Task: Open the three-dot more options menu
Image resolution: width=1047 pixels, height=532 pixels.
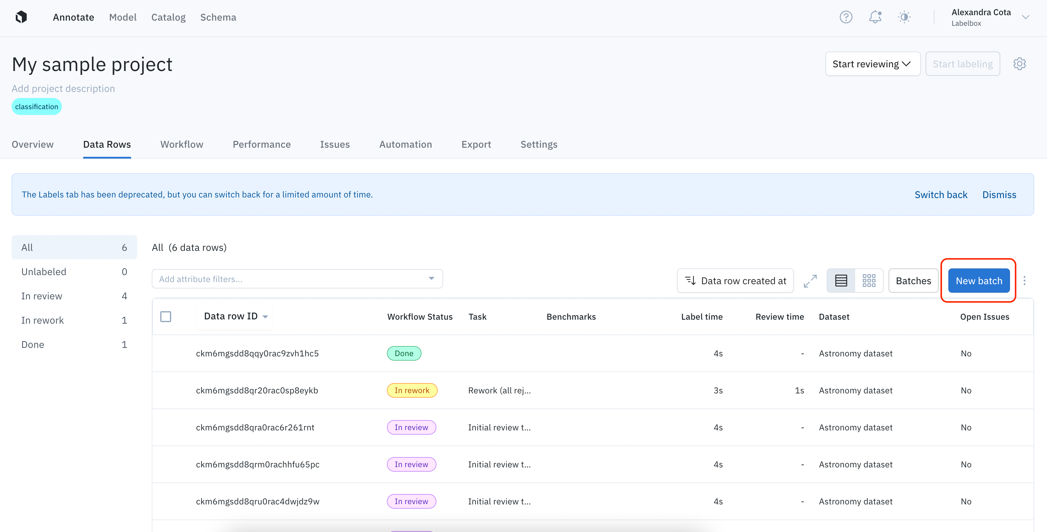Action: (x=1024, y=281)
